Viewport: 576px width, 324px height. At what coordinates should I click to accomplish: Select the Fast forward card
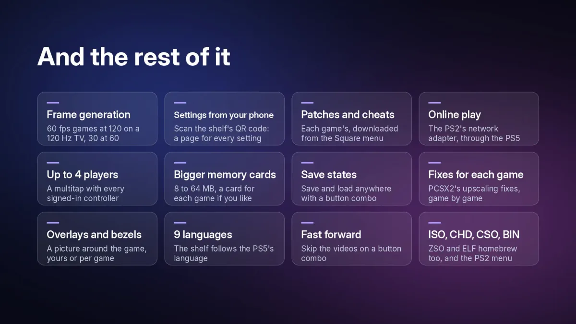351,239
